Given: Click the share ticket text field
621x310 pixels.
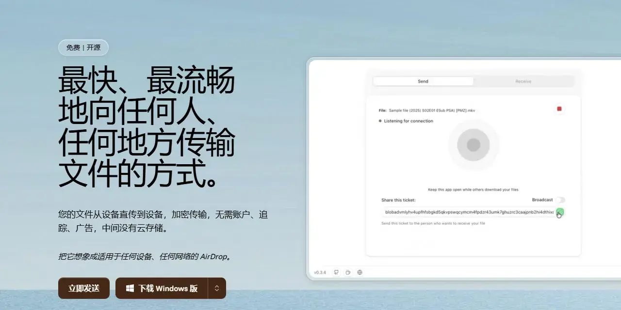Looking at the screenshot, I should pyautogui.click(x=468, y=212).
